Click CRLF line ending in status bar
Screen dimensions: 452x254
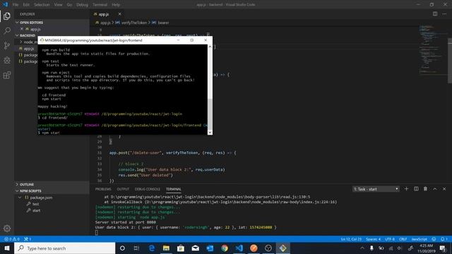(x=403, y=239)
